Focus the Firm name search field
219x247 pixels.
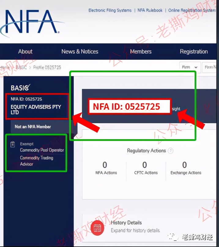tap(210, 67)
